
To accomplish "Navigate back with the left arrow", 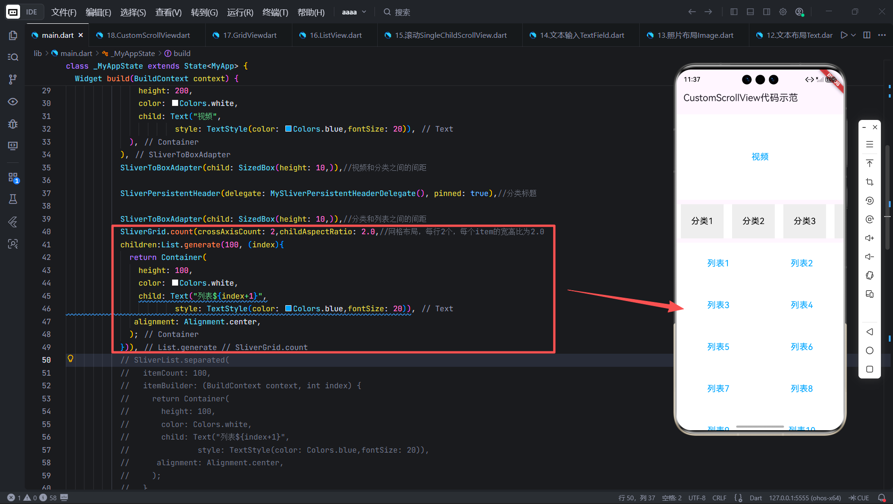I will 692,12.
